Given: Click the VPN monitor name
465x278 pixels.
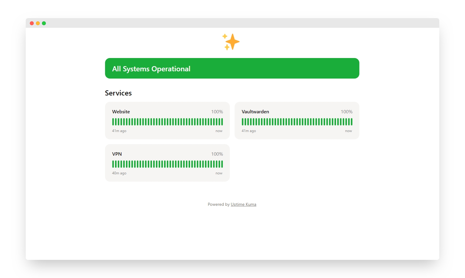Looking at the screenshot, I should pos(117,154).
